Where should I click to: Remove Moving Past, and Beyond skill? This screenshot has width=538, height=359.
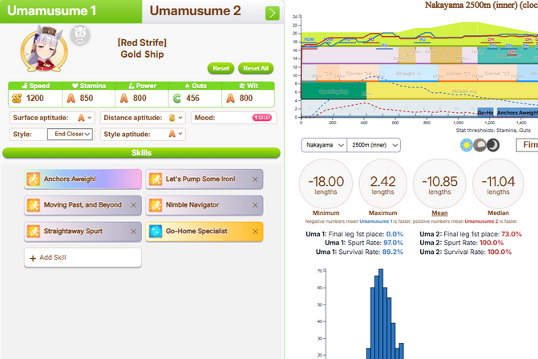[134, 205]
